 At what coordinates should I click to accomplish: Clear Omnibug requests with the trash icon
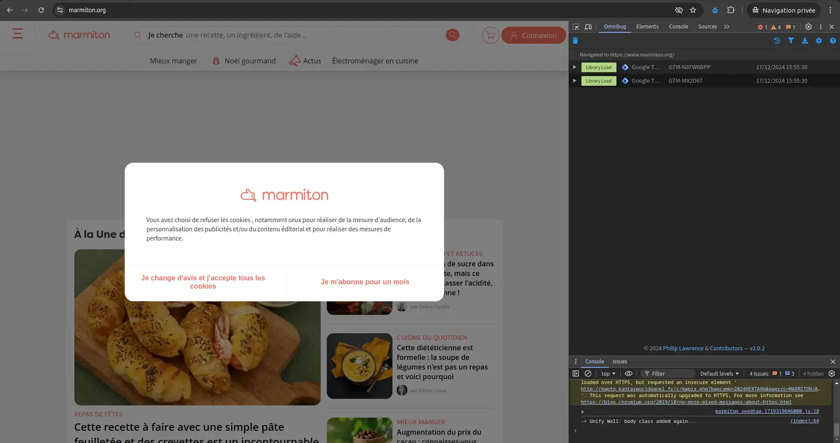575,41
